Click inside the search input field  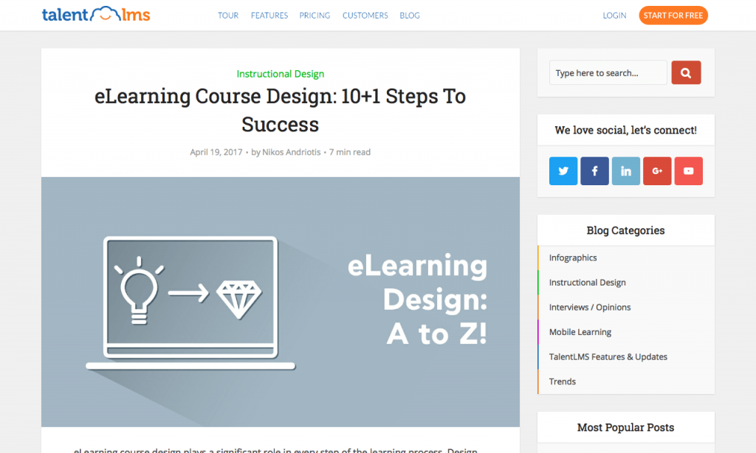[608, 72]
